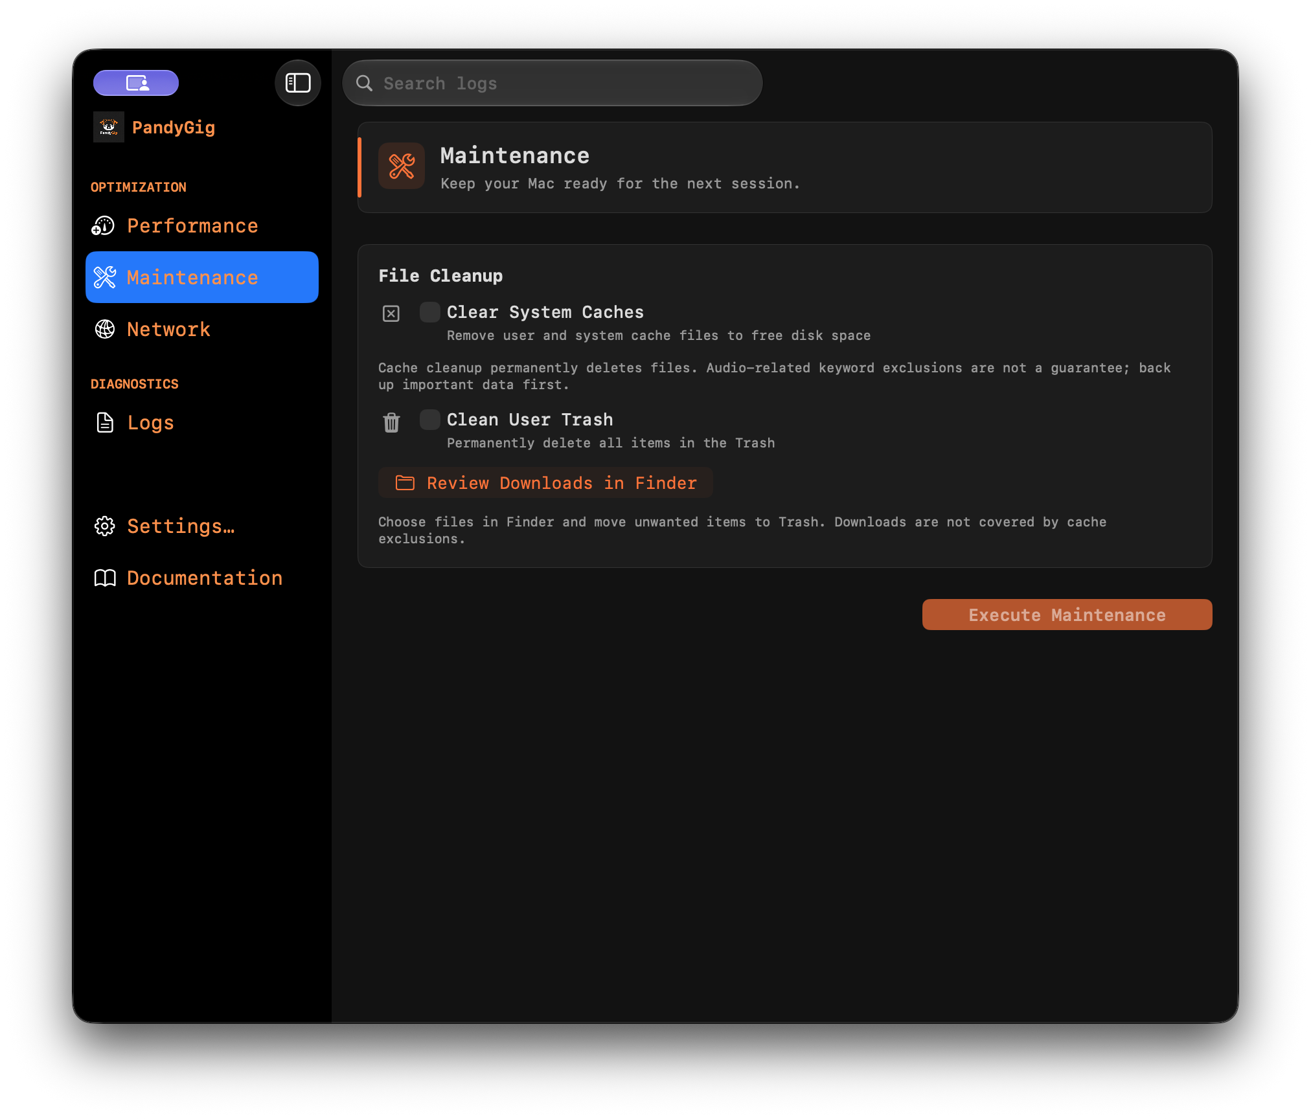This screenshot has width=1311, height=1119.
Task: Click the Network globe icon
Action: [x=104, y=329]
